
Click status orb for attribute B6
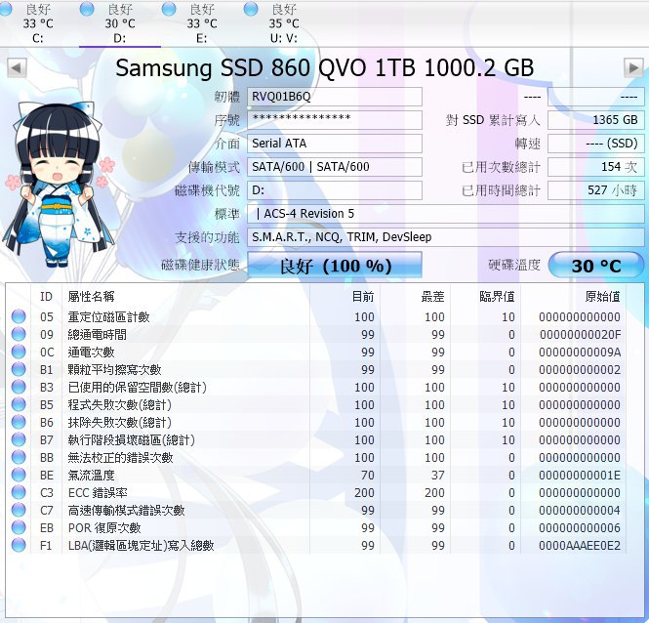point(19,422)
